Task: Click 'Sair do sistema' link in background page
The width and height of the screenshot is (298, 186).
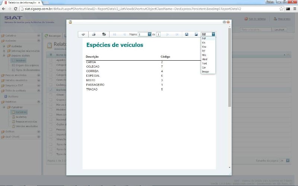Action: (x=257, y=19)
